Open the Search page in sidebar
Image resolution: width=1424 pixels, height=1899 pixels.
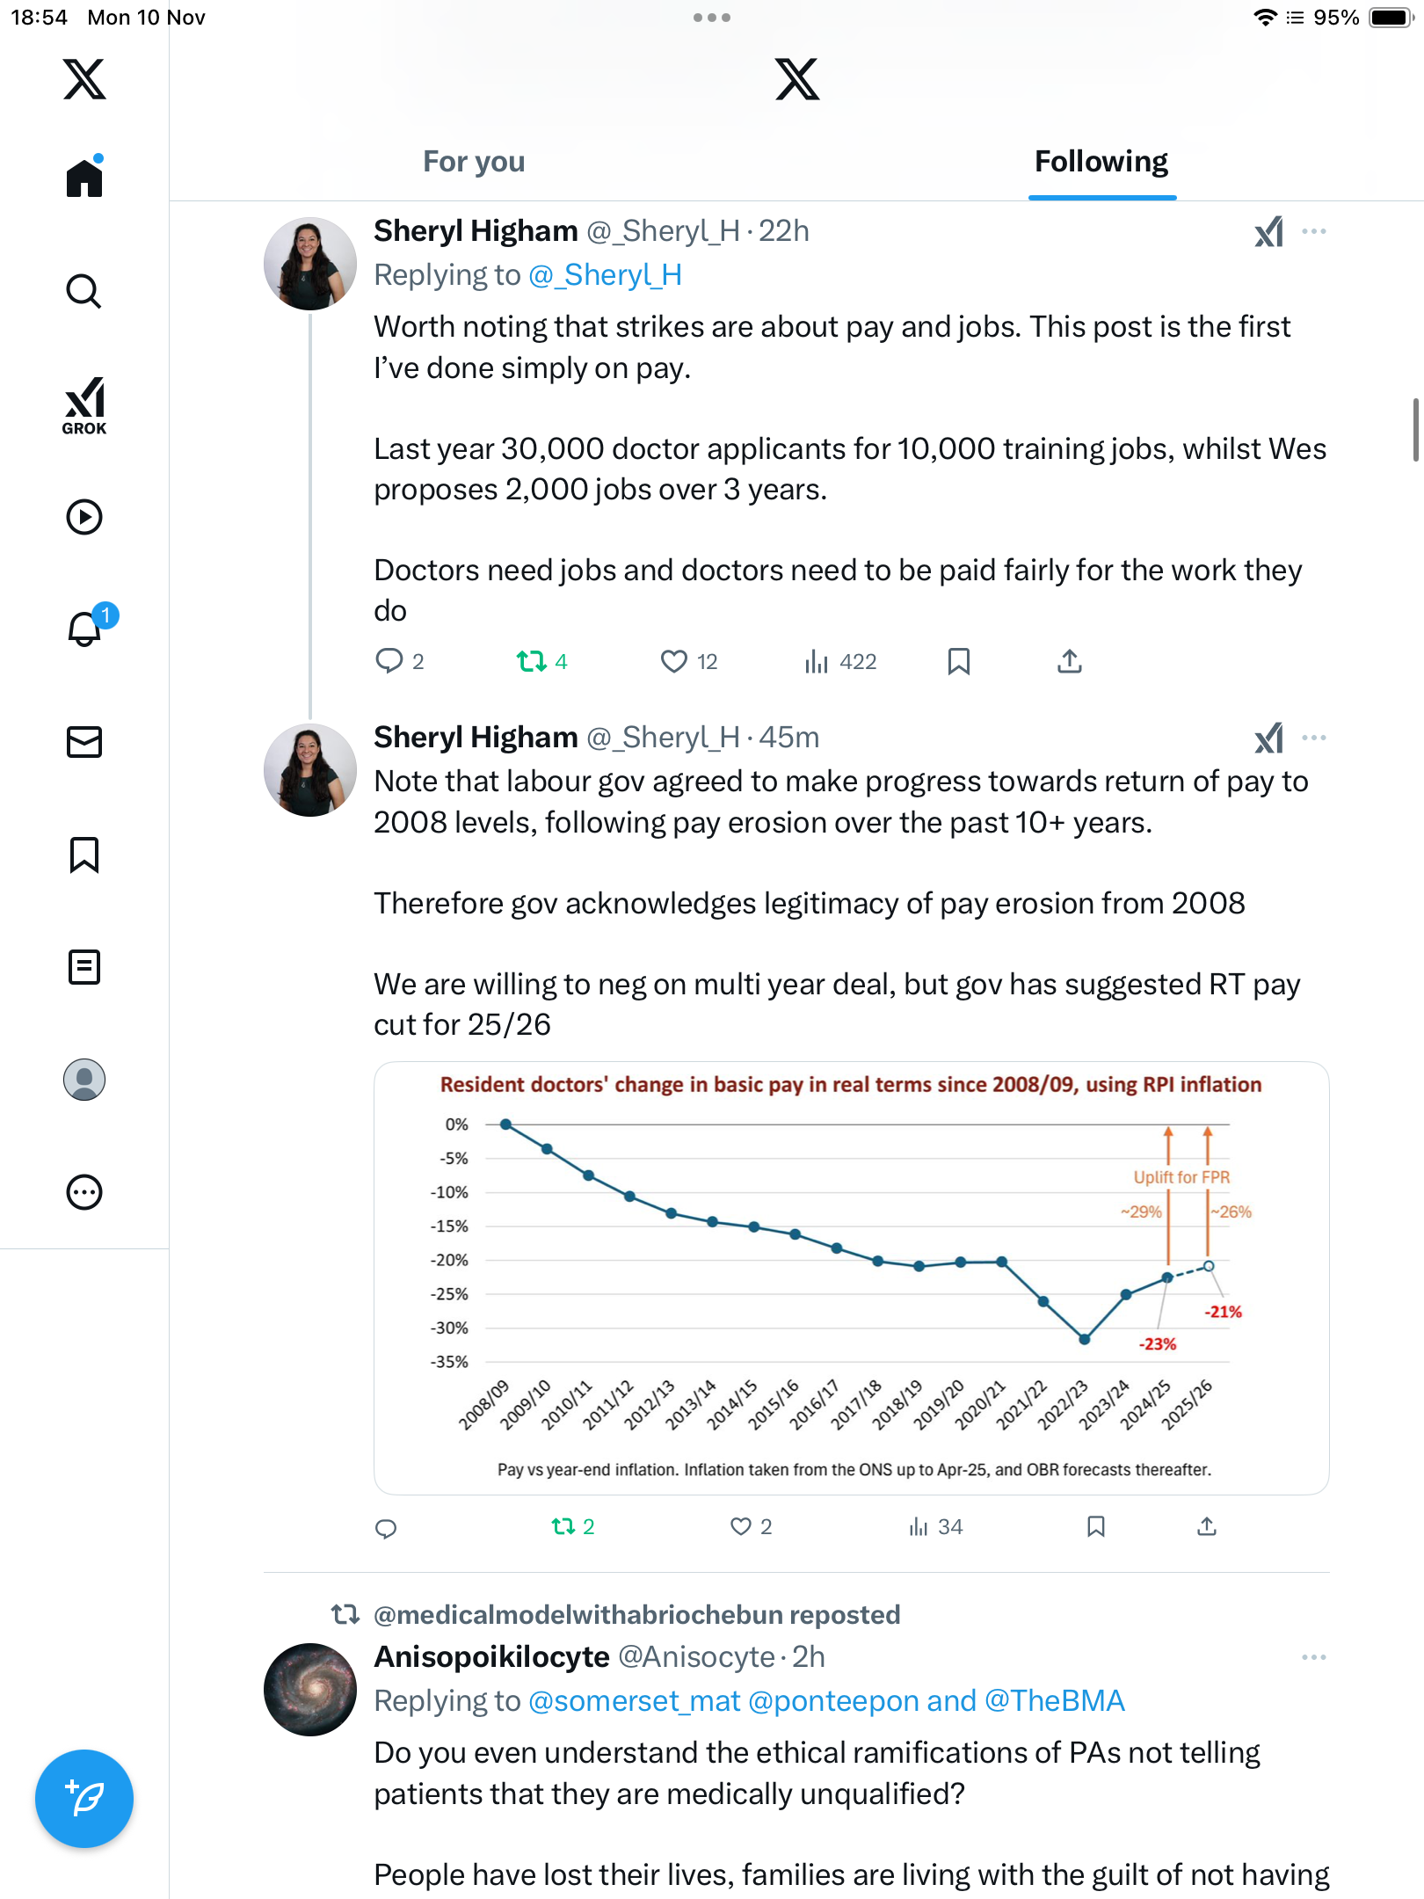pos(84,291)
